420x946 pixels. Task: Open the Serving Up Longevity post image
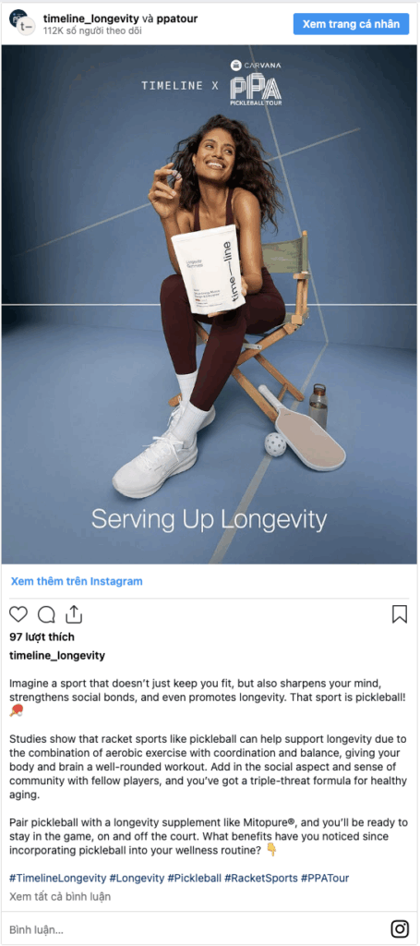(x=210, y=305)
